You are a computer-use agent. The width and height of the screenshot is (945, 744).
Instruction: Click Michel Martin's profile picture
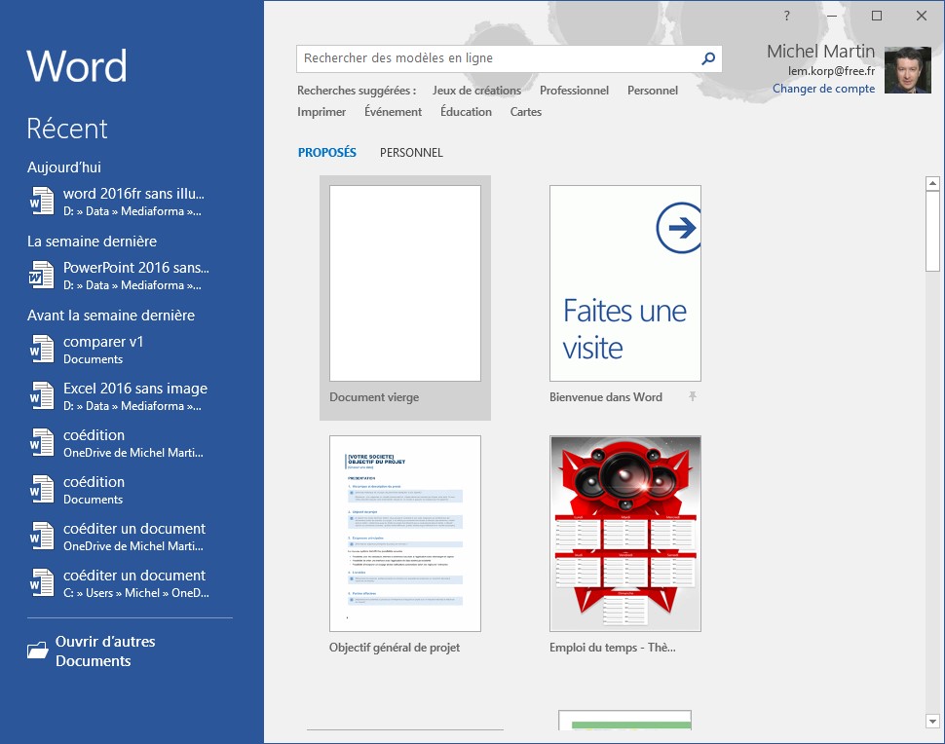pos(907,70)
